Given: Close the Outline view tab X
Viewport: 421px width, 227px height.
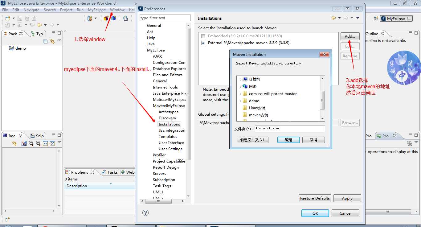Looking at the screenshot, I should [382, 34].
